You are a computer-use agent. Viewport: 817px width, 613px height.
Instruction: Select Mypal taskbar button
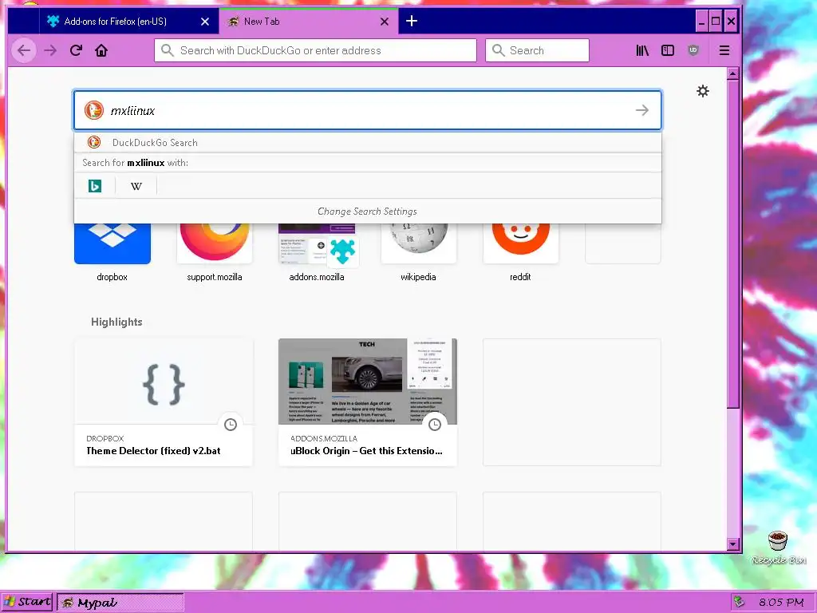120,603
